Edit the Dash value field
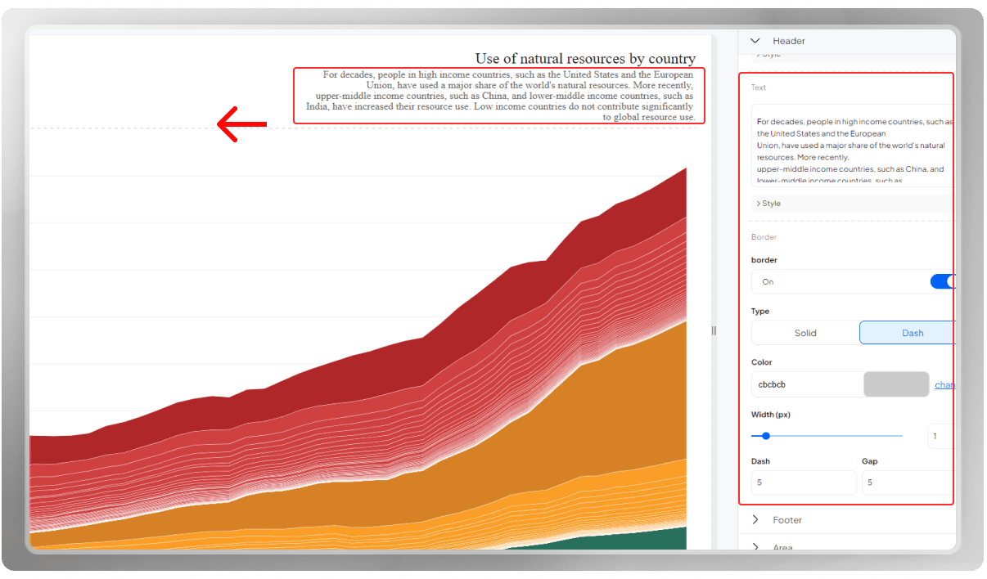The width and height of the screenshot is (987, 579). pyautogui.click(x=803, y=482)
